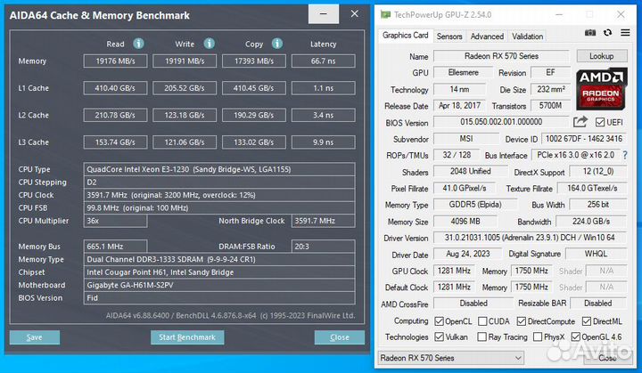Click the Read info icon in AIDA64
Image resolution: width=642 pixels, height=373 pixels.
click(138, 44)
